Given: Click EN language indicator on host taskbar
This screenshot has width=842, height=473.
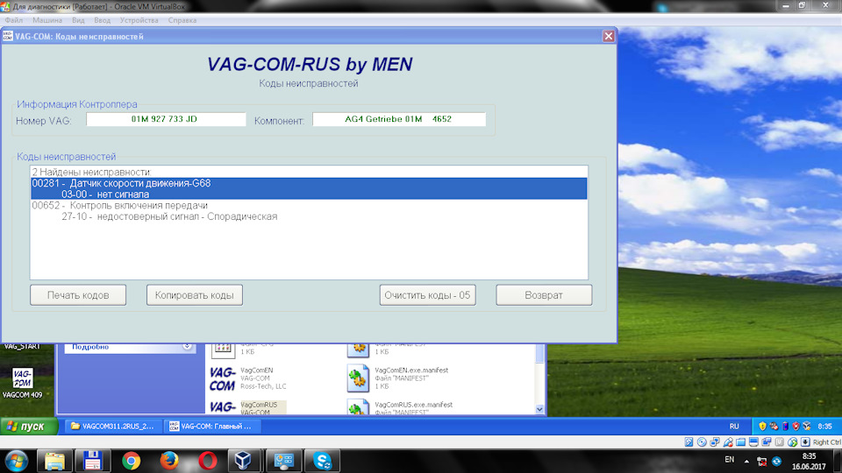Looking at the screenshot, I should tap(729, 460).
